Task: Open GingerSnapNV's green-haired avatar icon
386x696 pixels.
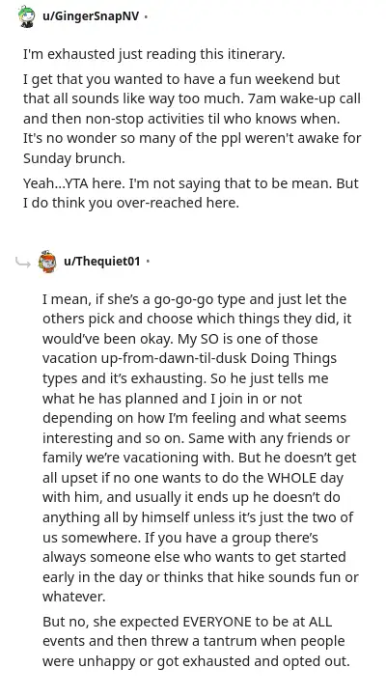Action: [x=28, y=17]
